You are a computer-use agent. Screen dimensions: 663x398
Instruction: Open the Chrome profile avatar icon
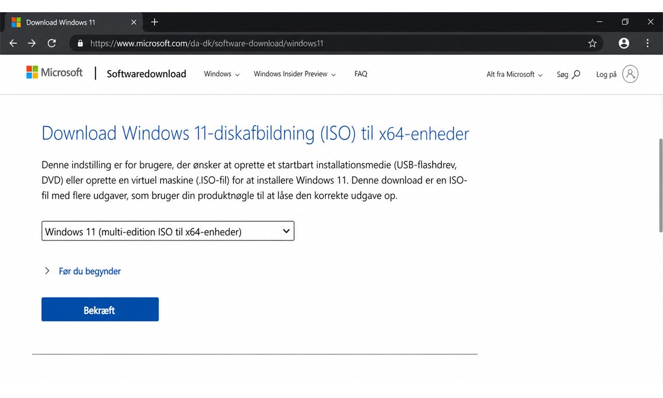pyautogui.click(x=624, y=43)
